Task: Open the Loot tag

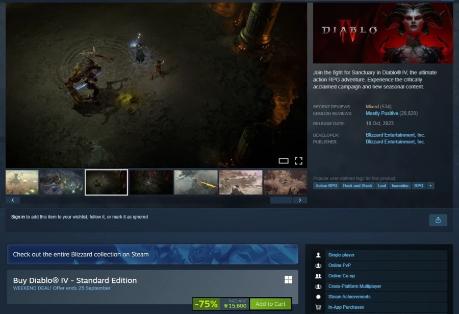Action: 381,185
